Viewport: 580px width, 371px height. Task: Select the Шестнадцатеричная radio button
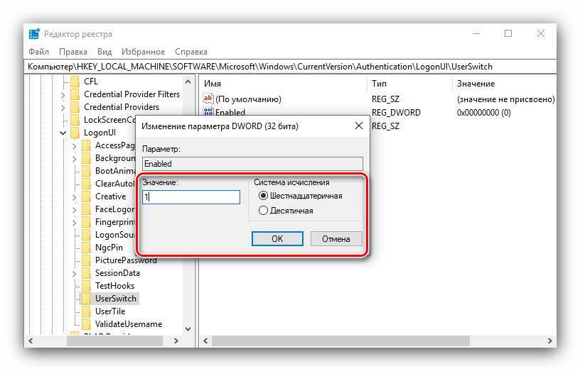pos(263,196)
